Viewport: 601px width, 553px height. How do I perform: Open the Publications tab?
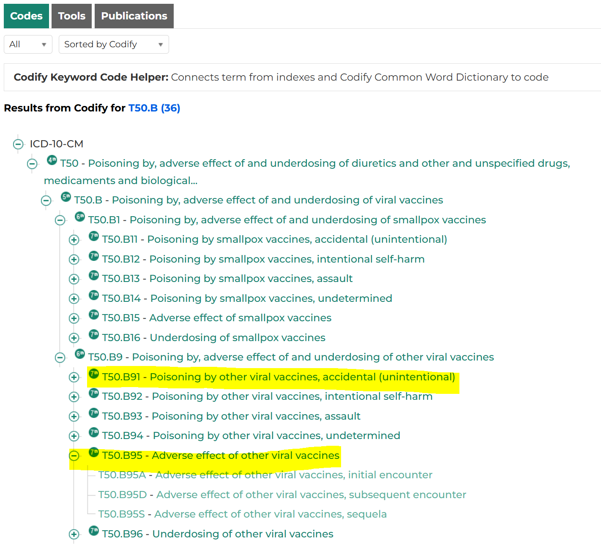(x=134, y=16)
